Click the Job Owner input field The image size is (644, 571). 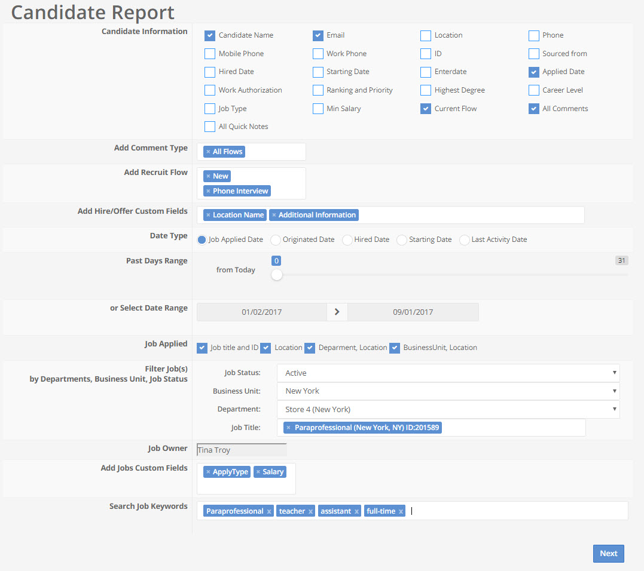(x=241, y=449)
